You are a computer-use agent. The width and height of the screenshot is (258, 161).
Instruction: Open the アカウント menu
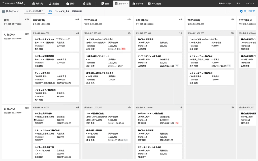[x=250, y=4]
